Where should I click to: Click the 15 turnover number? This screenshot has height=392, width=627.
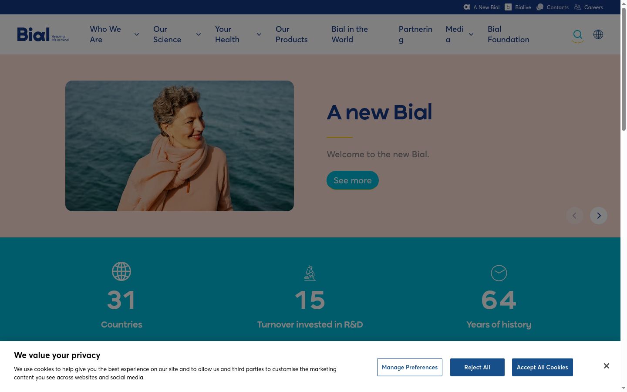click(x=310, y=300)
